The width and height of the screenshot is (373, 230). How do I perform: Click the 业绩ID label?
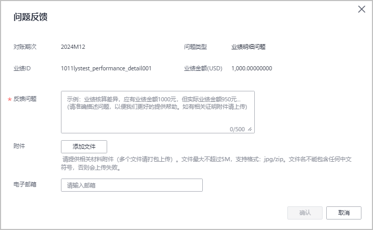[22, 68]
